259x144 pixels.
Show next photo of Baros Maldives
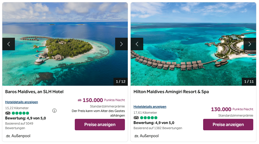[121, 44]
